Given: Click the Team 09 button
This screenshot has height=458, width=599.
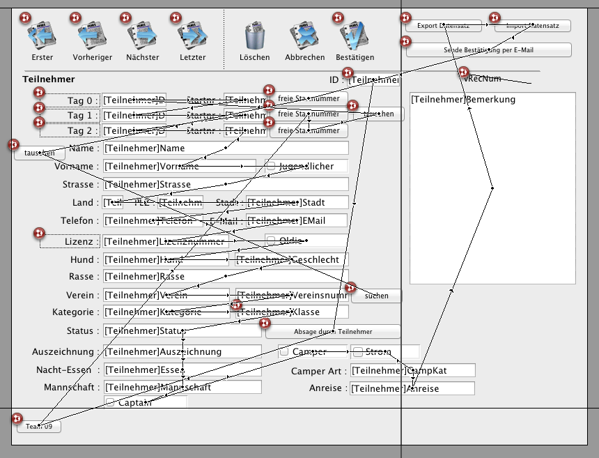Looking at the screenshot, I should pyautogui.click(x=39, y=426).
